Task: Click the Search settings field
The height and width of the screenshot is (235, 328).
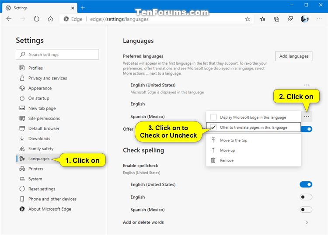Action: coord(57,55)
